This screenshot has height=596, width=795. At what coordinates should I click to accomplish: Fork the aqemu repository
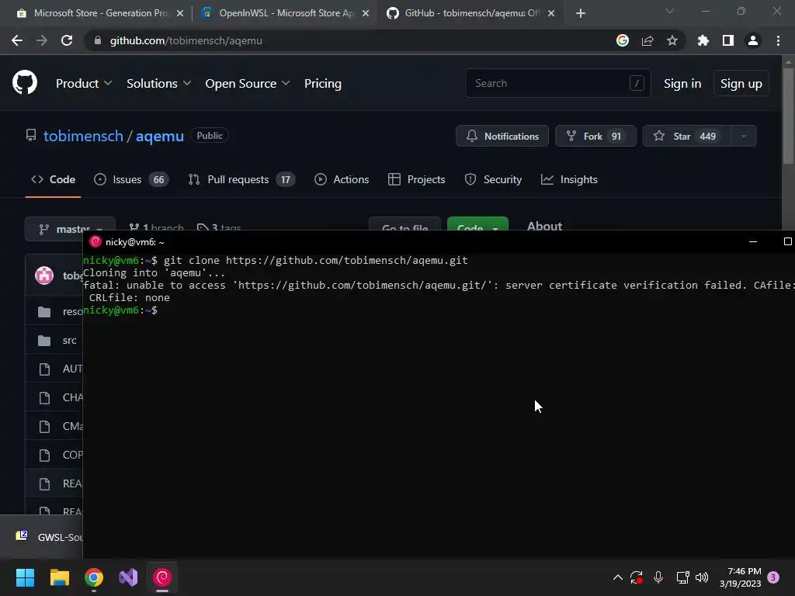point(595,136)
